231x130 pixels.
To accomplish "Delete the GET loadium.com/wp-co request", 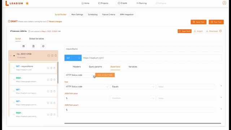I will point(55,91).
